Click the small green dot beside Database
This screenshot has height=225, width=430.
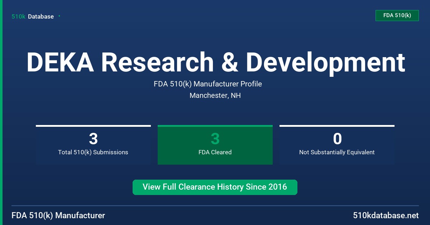tap(59, 16)
